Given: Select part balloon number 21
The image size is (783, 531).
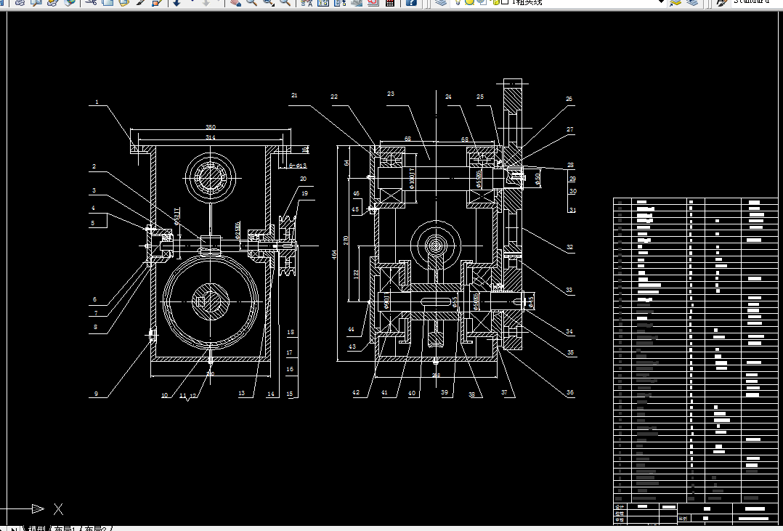Looking at the screenshot, I should pos(294,95).
